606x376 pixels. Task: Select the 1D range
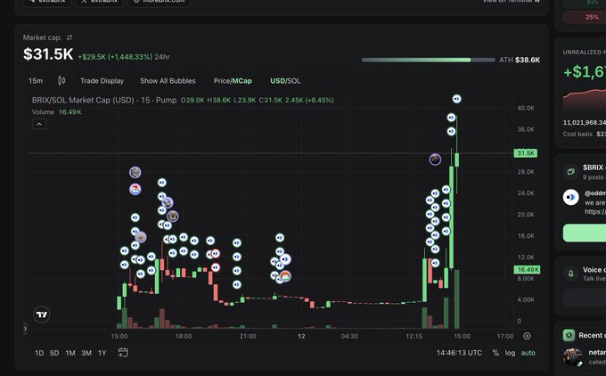(39, 353)
